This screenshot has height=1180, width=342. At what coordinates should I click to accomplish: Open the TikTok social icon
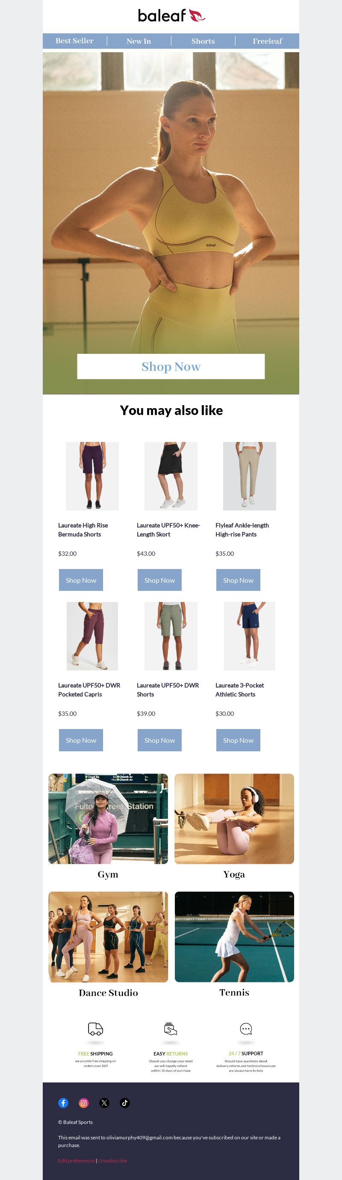[x=125, y=1103]
